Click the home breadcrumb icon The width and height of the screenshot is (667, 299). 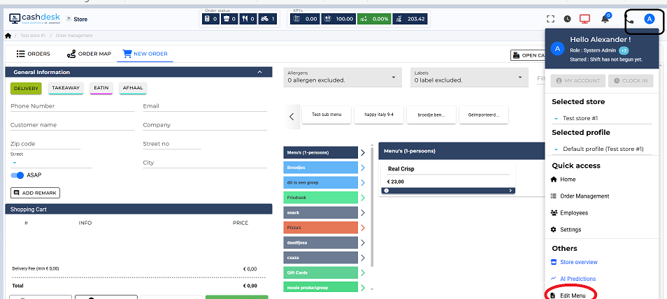(8, 35)
